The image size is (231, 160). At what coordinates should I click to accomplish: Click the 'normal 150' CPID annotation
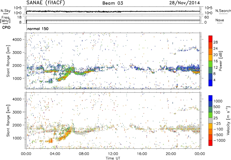(x=38, y=29)
